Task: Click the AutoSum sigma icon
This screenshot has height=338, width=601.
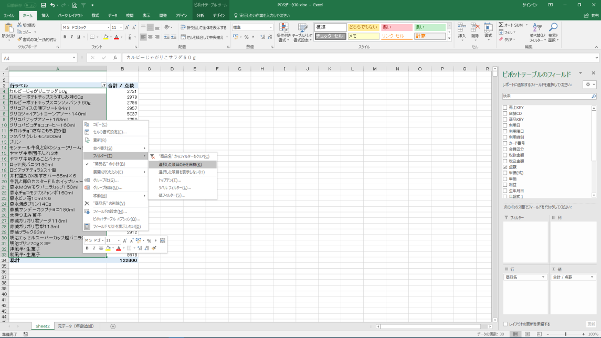Action: (x=501, y=25)
